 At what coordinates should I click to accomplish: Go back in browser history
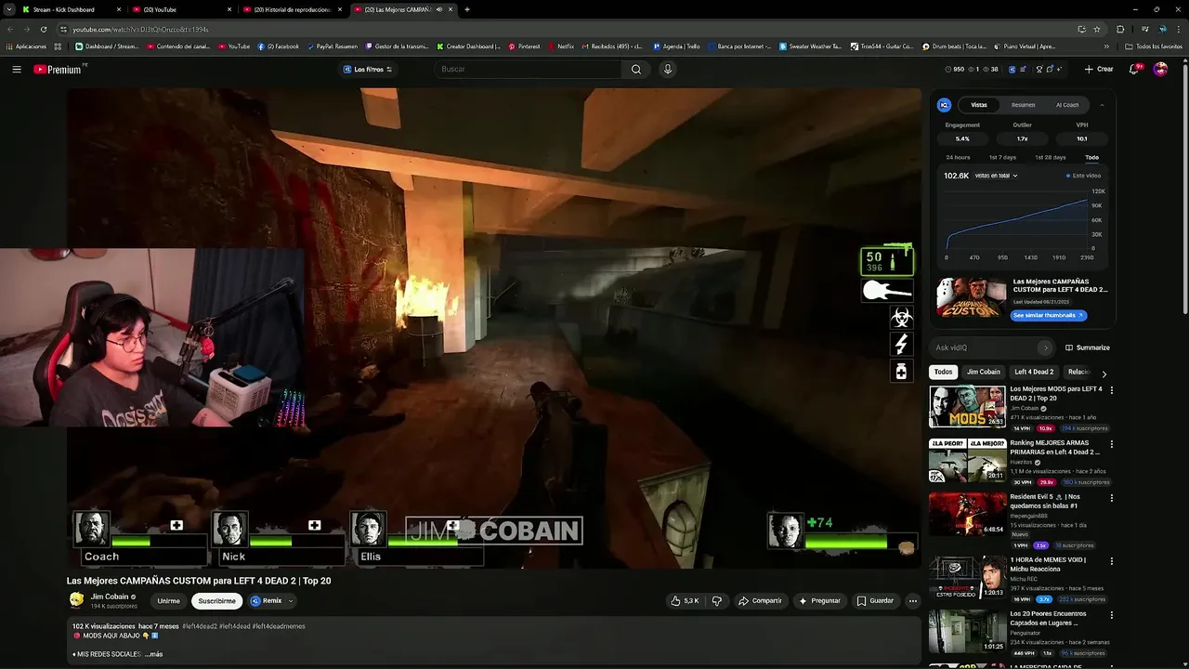coord(10,29)
